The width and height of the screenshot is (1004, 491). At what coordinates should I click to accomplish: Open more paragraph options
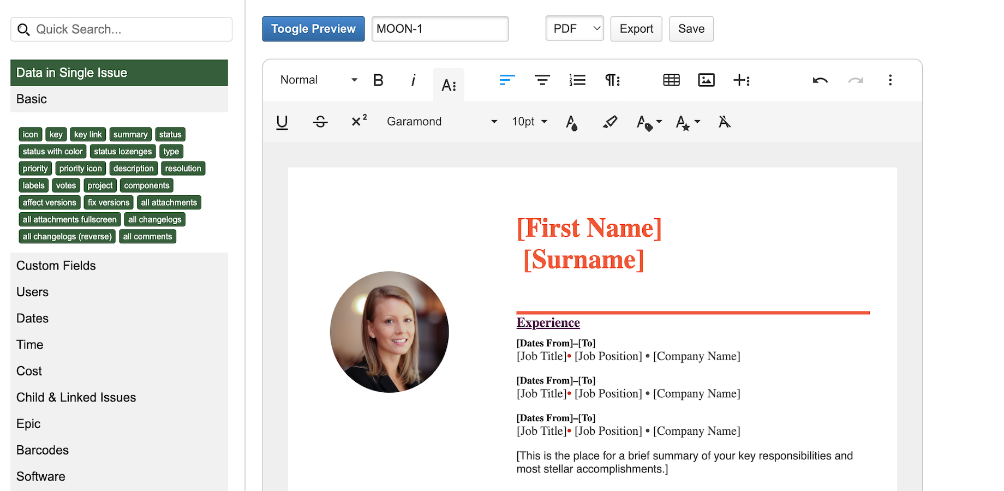tap(612, 80)
